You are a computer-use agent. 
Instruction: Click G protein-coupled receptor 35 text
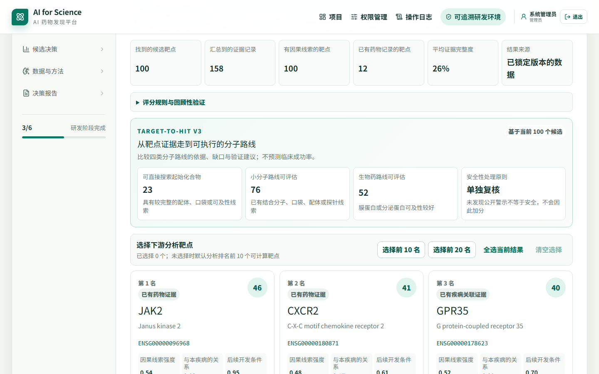pyautogui.click(x=480, y=326)
